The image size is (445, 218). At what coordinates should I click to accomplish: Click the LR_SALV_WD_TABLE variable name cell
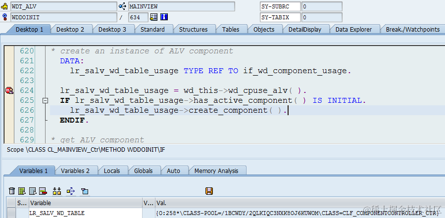pos(86,213)
